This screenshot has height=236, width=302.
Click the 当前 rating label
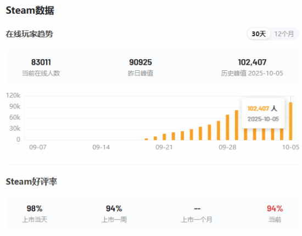275,220
